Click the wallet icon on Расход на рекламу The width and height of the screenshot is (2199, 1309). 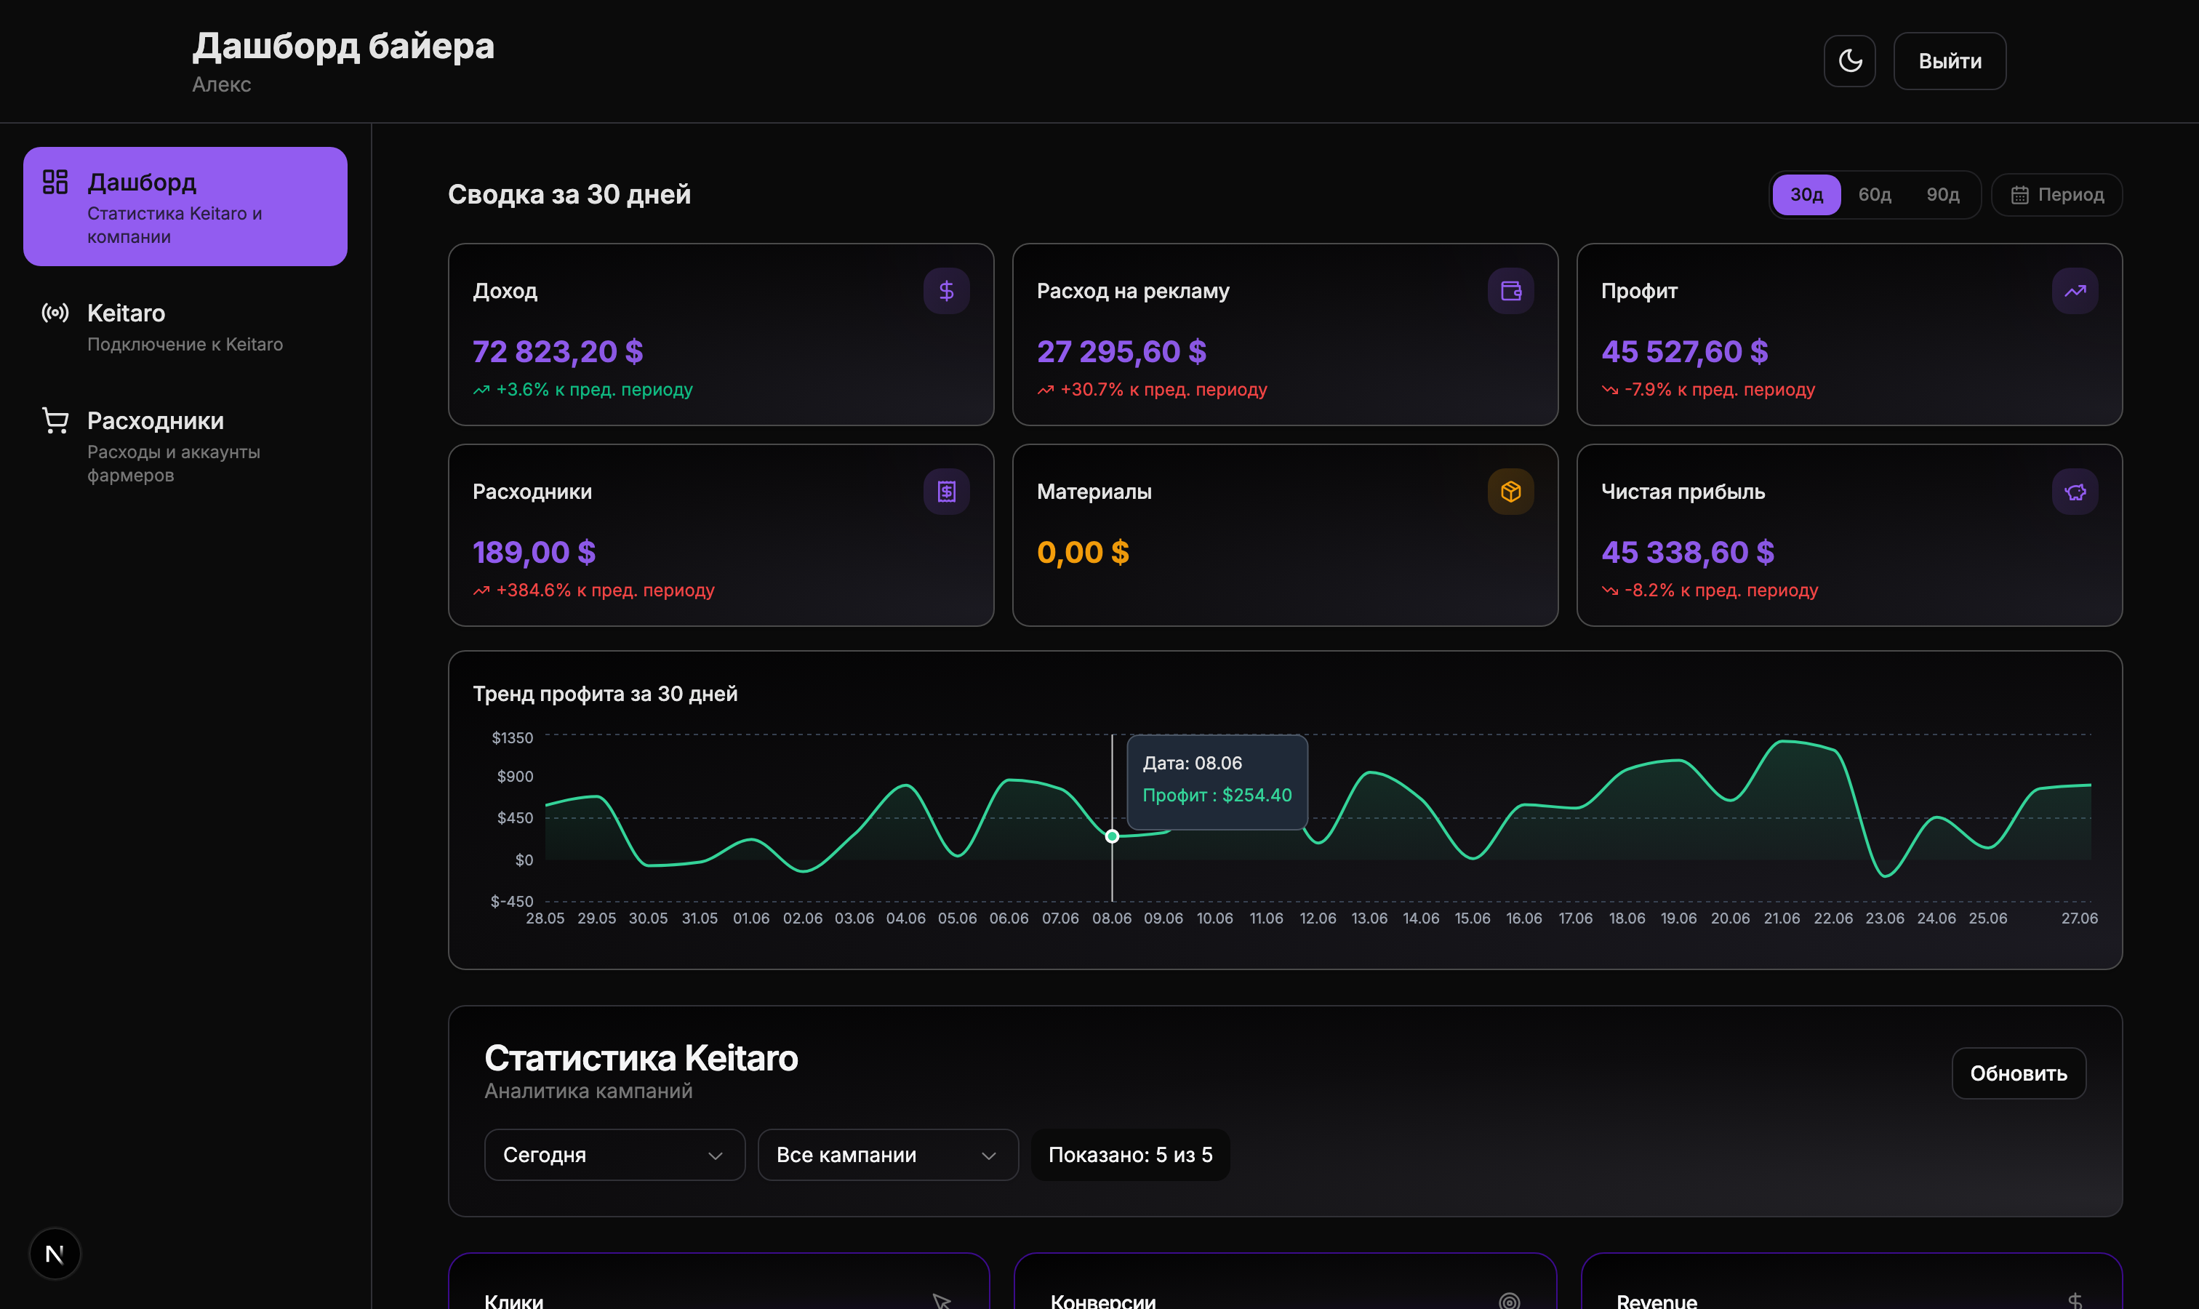pyautogui.click(x=1510, y=291)
